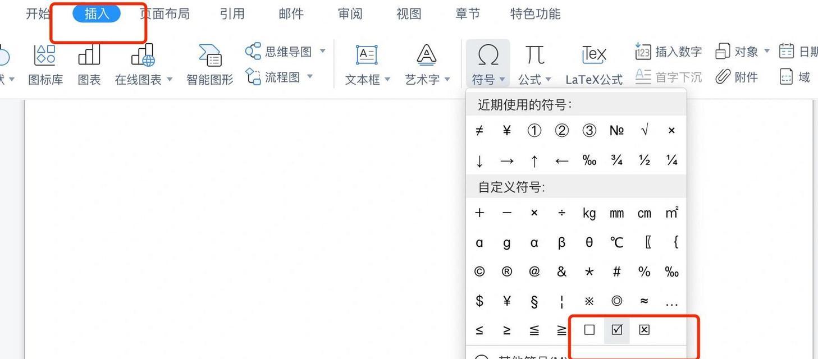This screenshot has height=359, width=818.
Task: Click the 插入数字 button
Action: click(x=669, y=52)
